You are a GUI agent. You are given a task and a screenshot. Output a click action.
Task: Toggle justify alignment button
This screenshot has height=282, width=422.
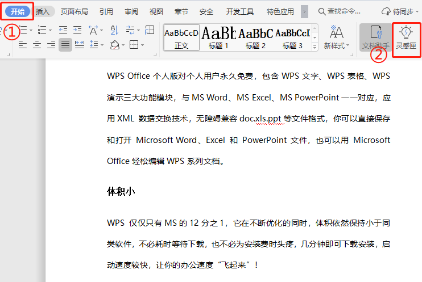(x=65, y=44)
